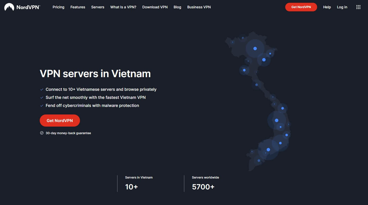Image resolution: width=368 pixels, height=205 pixels.
Task: Select Download VPN in the navigation bar
Action: 155,7
